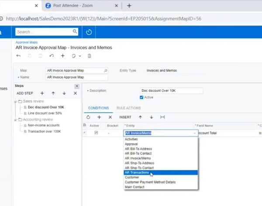Close the Entity combo box dropdown arrow
This screenshot has height=206, width=262.
click(195, 133)
